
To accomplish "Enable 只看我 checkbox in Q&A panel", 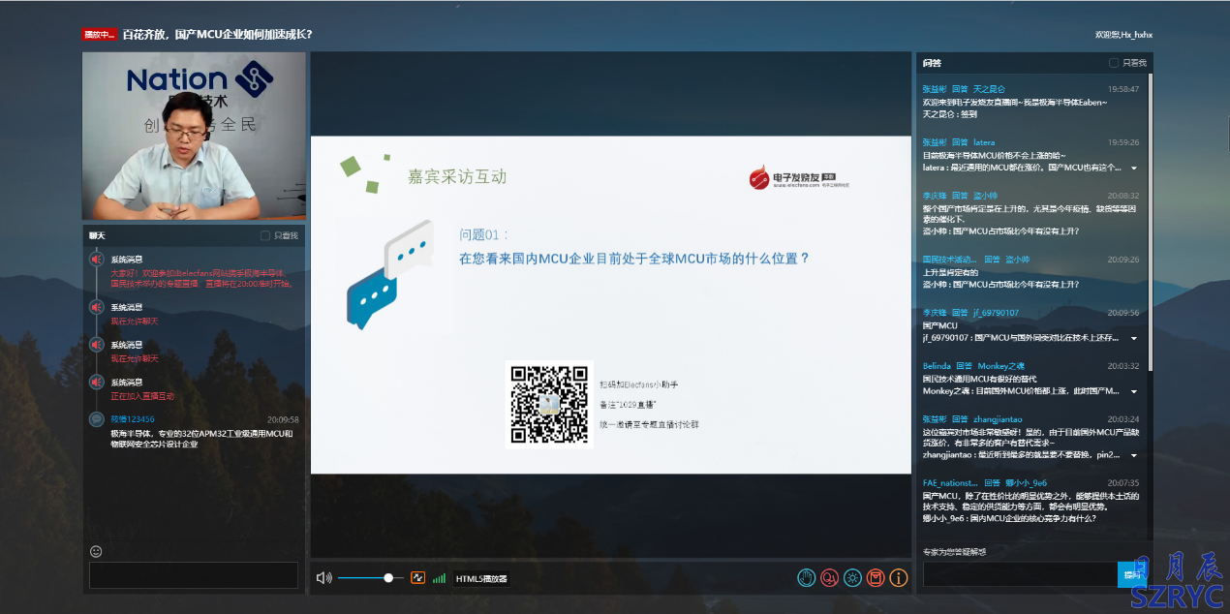I will tap(1114, 63).
